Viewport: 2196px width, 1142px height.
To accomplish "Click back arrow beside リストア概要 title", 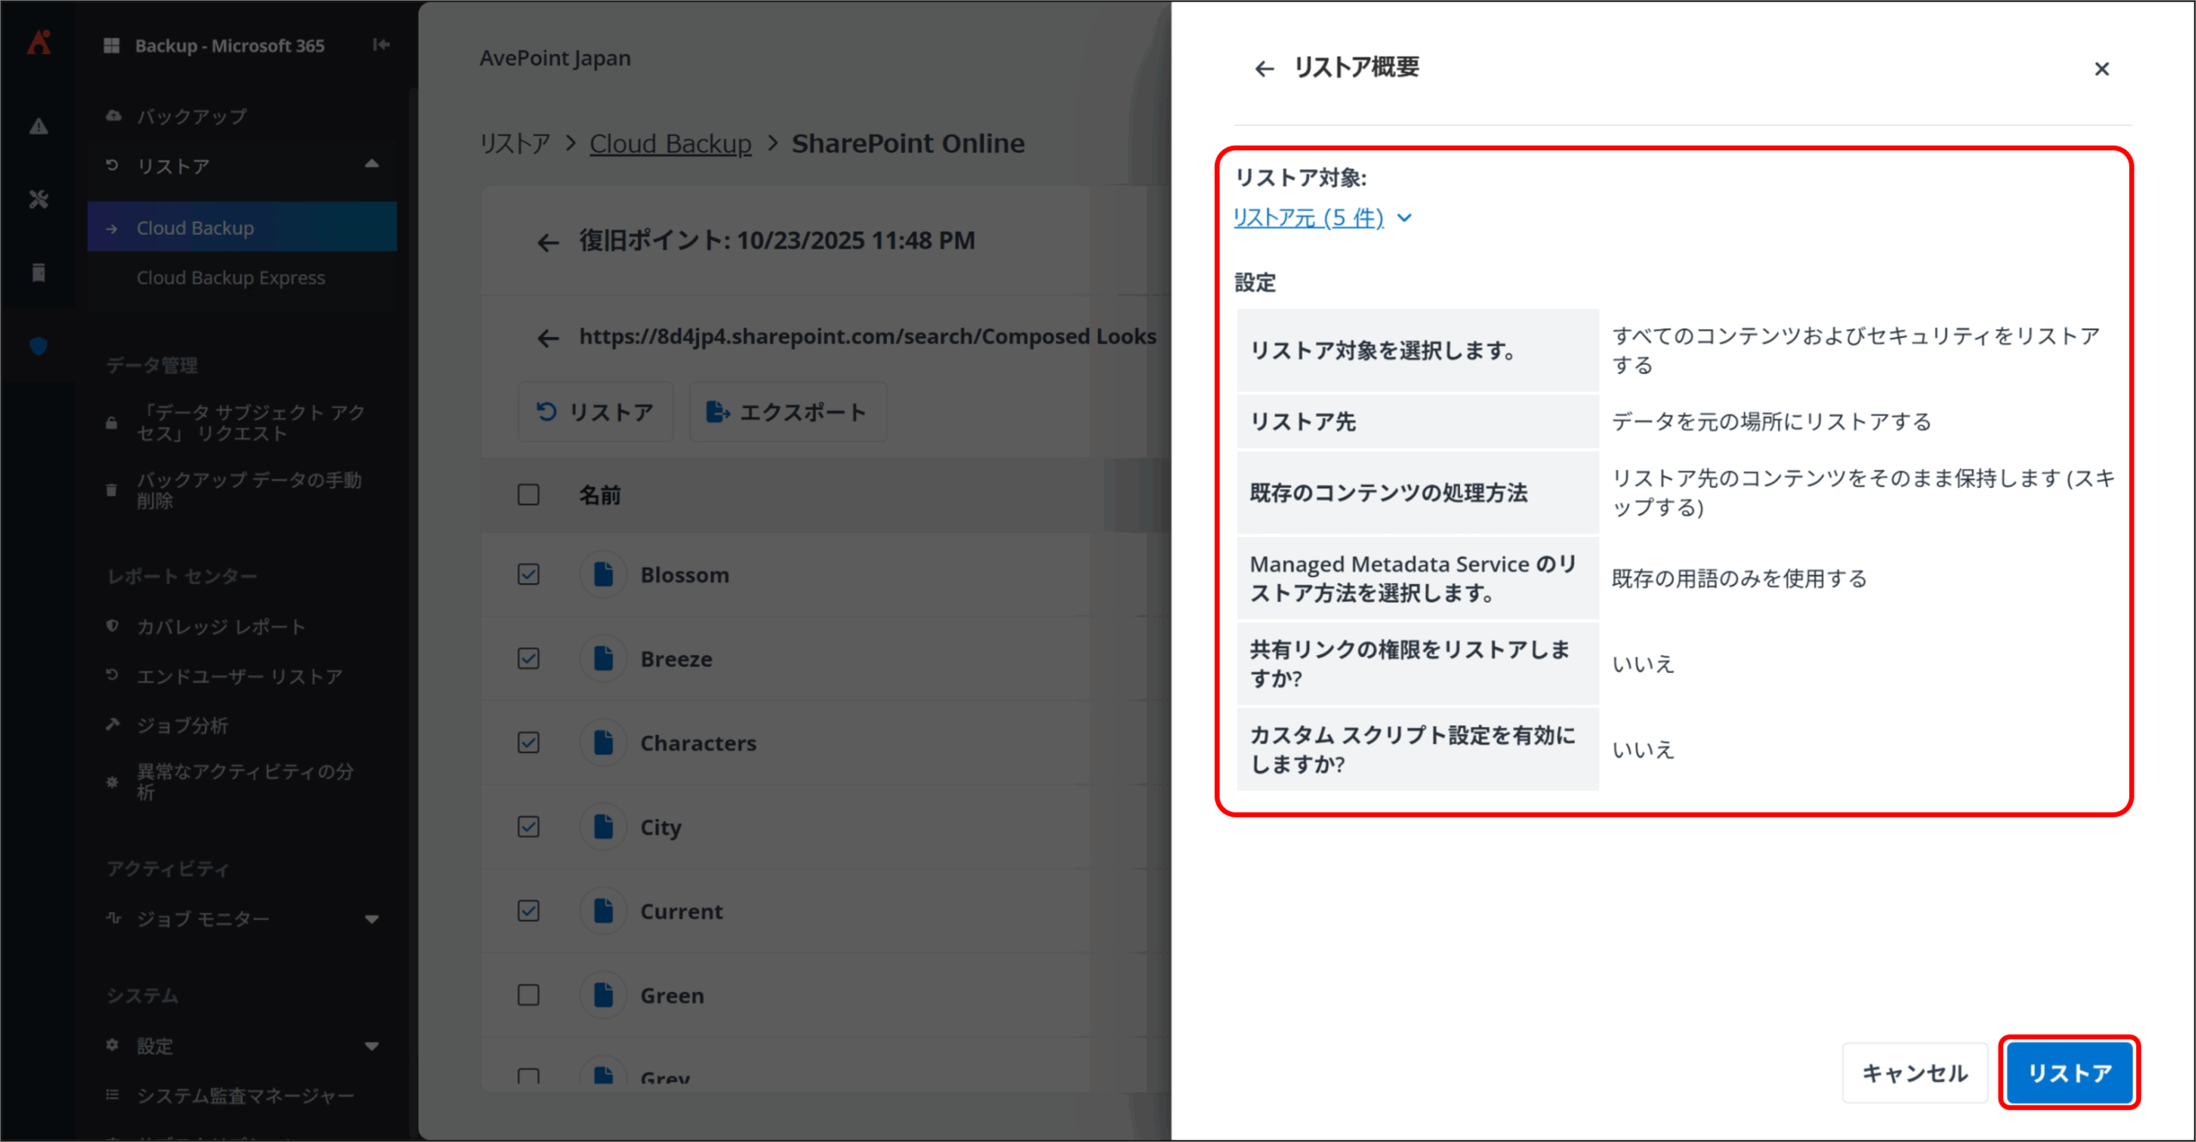I will (1264, 69).
